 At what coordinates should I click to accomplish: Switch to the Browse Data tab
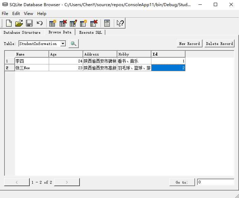point(60,32)
